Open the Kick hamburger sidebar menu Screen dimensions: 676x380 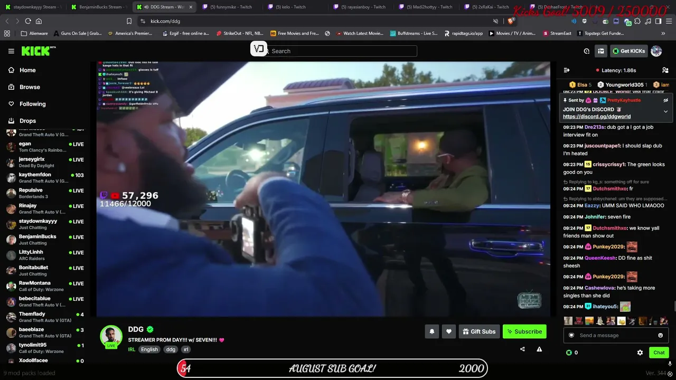tap(11, 51)
